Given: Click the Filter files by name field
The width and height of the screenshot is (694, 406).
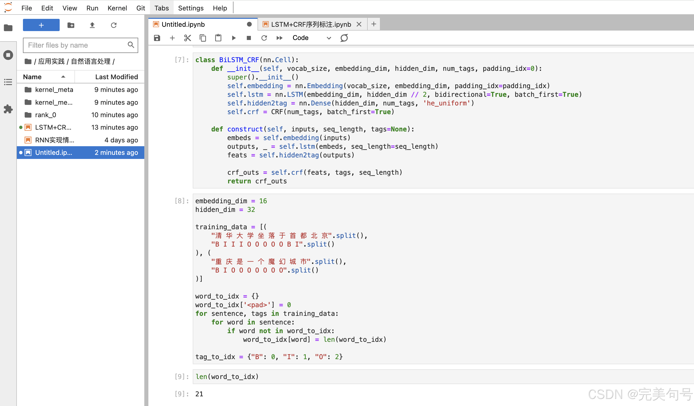Looking at the screenshot, I should coord(76,45).
